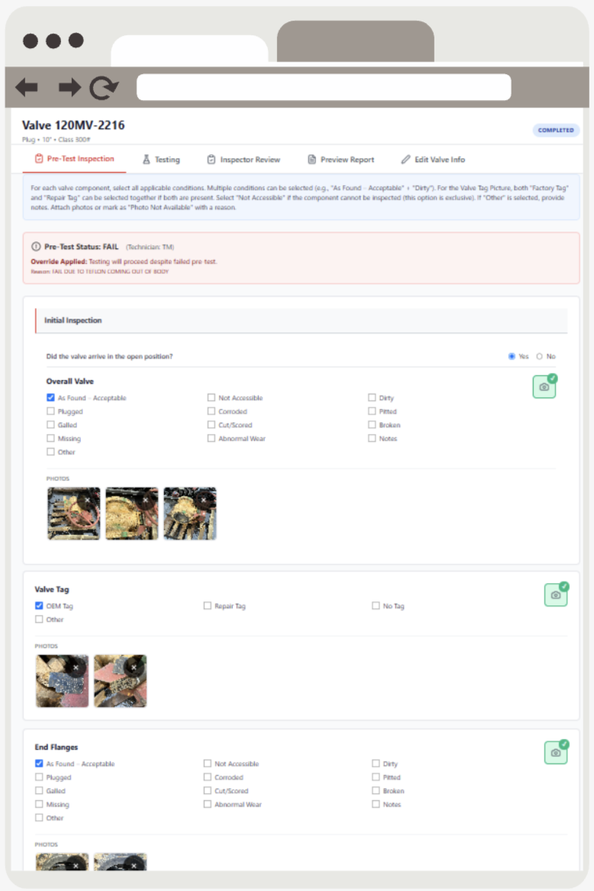
Task: Check the No Tag checkbox
Action: click(376, 606)
